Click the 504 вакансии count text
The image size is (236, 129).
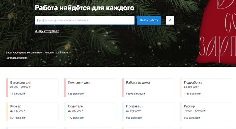click(x=18, y=118)
